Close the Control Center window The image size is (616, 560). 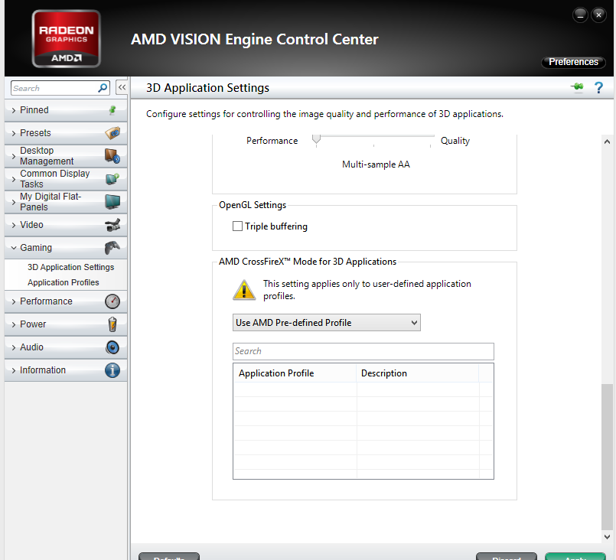[x=598, y=15]
